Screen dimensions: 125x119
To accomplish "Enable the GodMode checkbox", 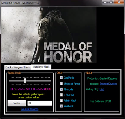I will click(61, 78).
